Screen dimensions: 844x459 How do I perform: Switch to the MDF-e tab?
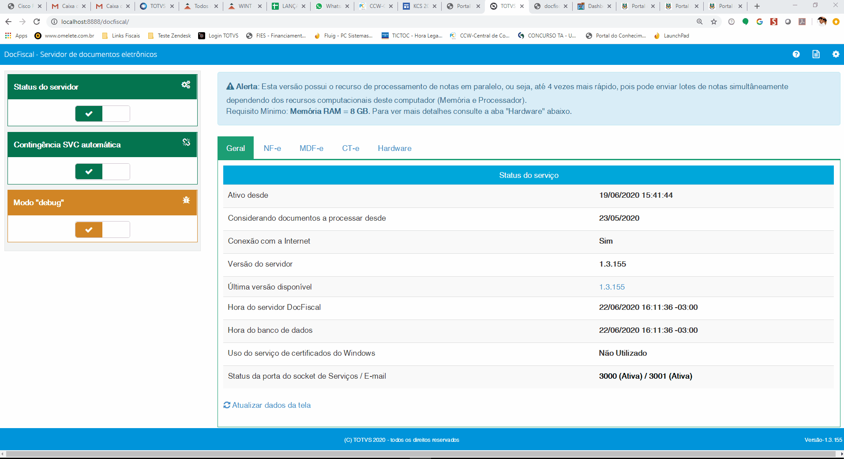pyautogui.click(x=311, y=148)
